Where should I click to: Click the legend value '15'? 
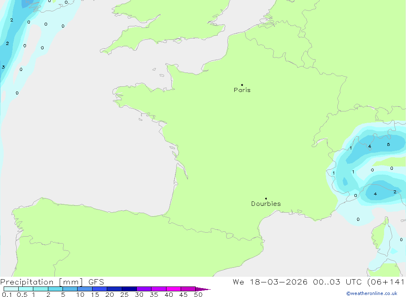point(95,295)
